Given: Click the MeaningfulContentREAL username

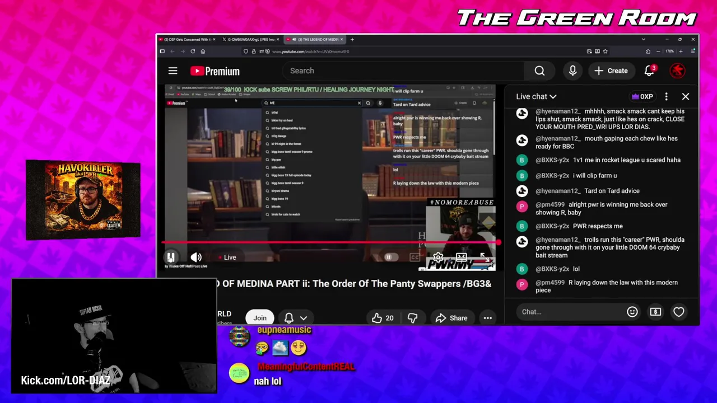Looking at the screenshot, I should click(x=306, y=367).
